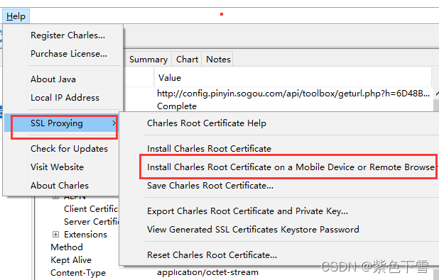
Task: Select the Client Certificates tree item
Action: (91, 209)
